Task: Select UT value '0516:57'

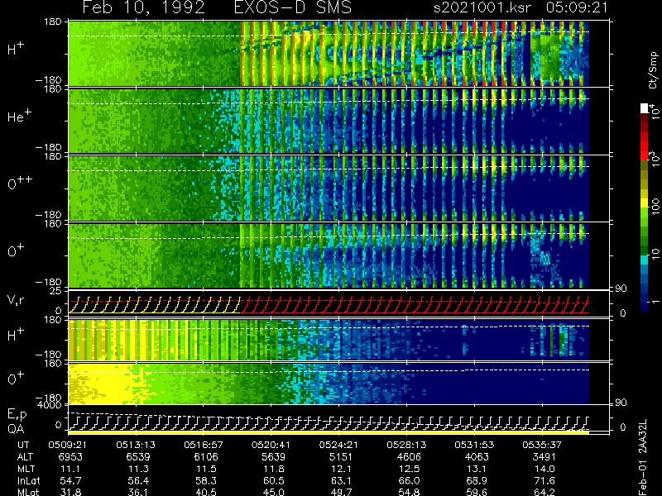Action: [x=204, y=445]
